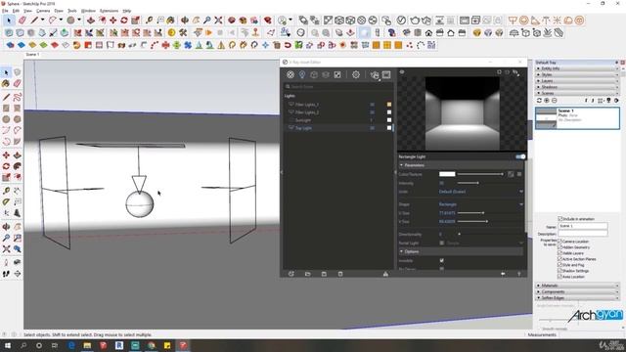Image resolution: width=626 pixels, height=352 pixels.
Task: Select the Follow Me tool in left toolbar
Action: click(x=18, y=166)
